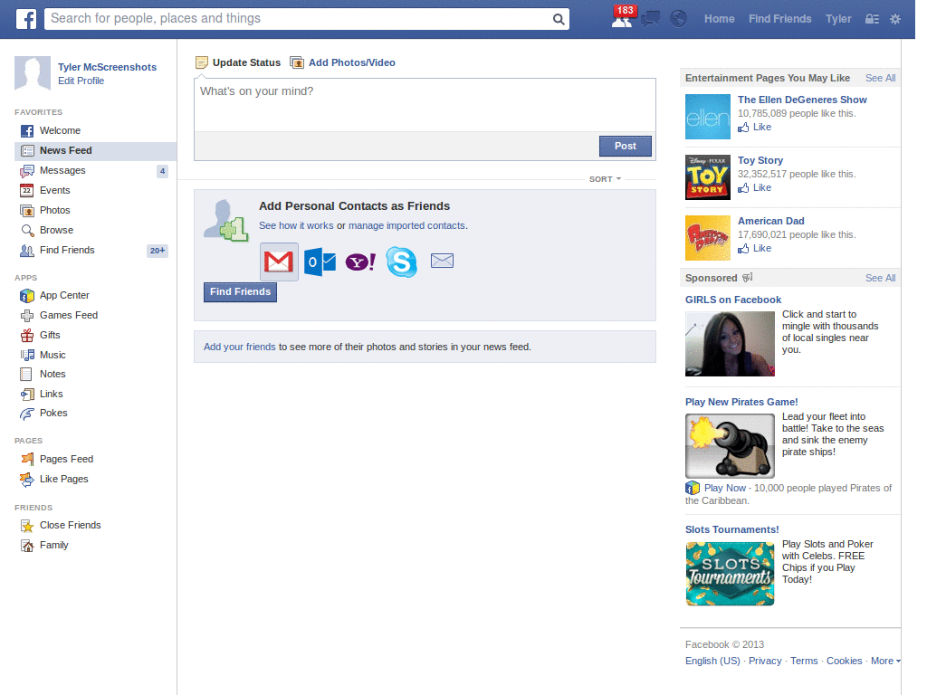The image size is (927, 695).
Task: Click the Photos sidebar icon
Action: (x=27, y=210)
